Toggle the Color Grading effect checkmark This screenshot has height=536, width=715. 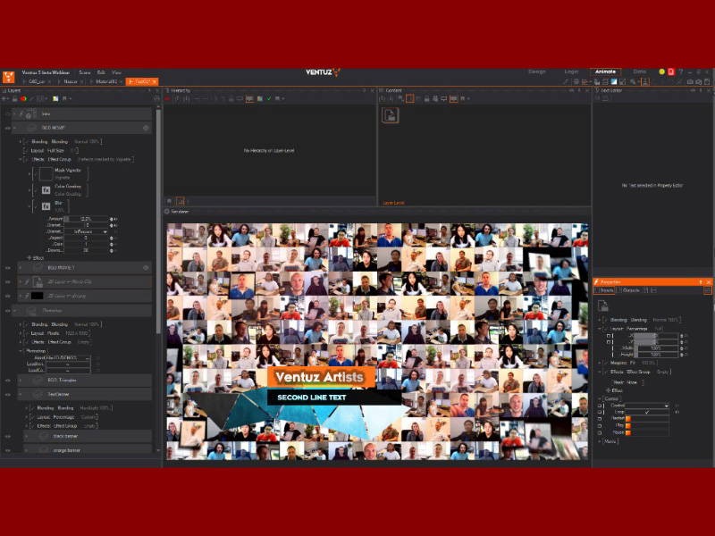click(35, 190)
